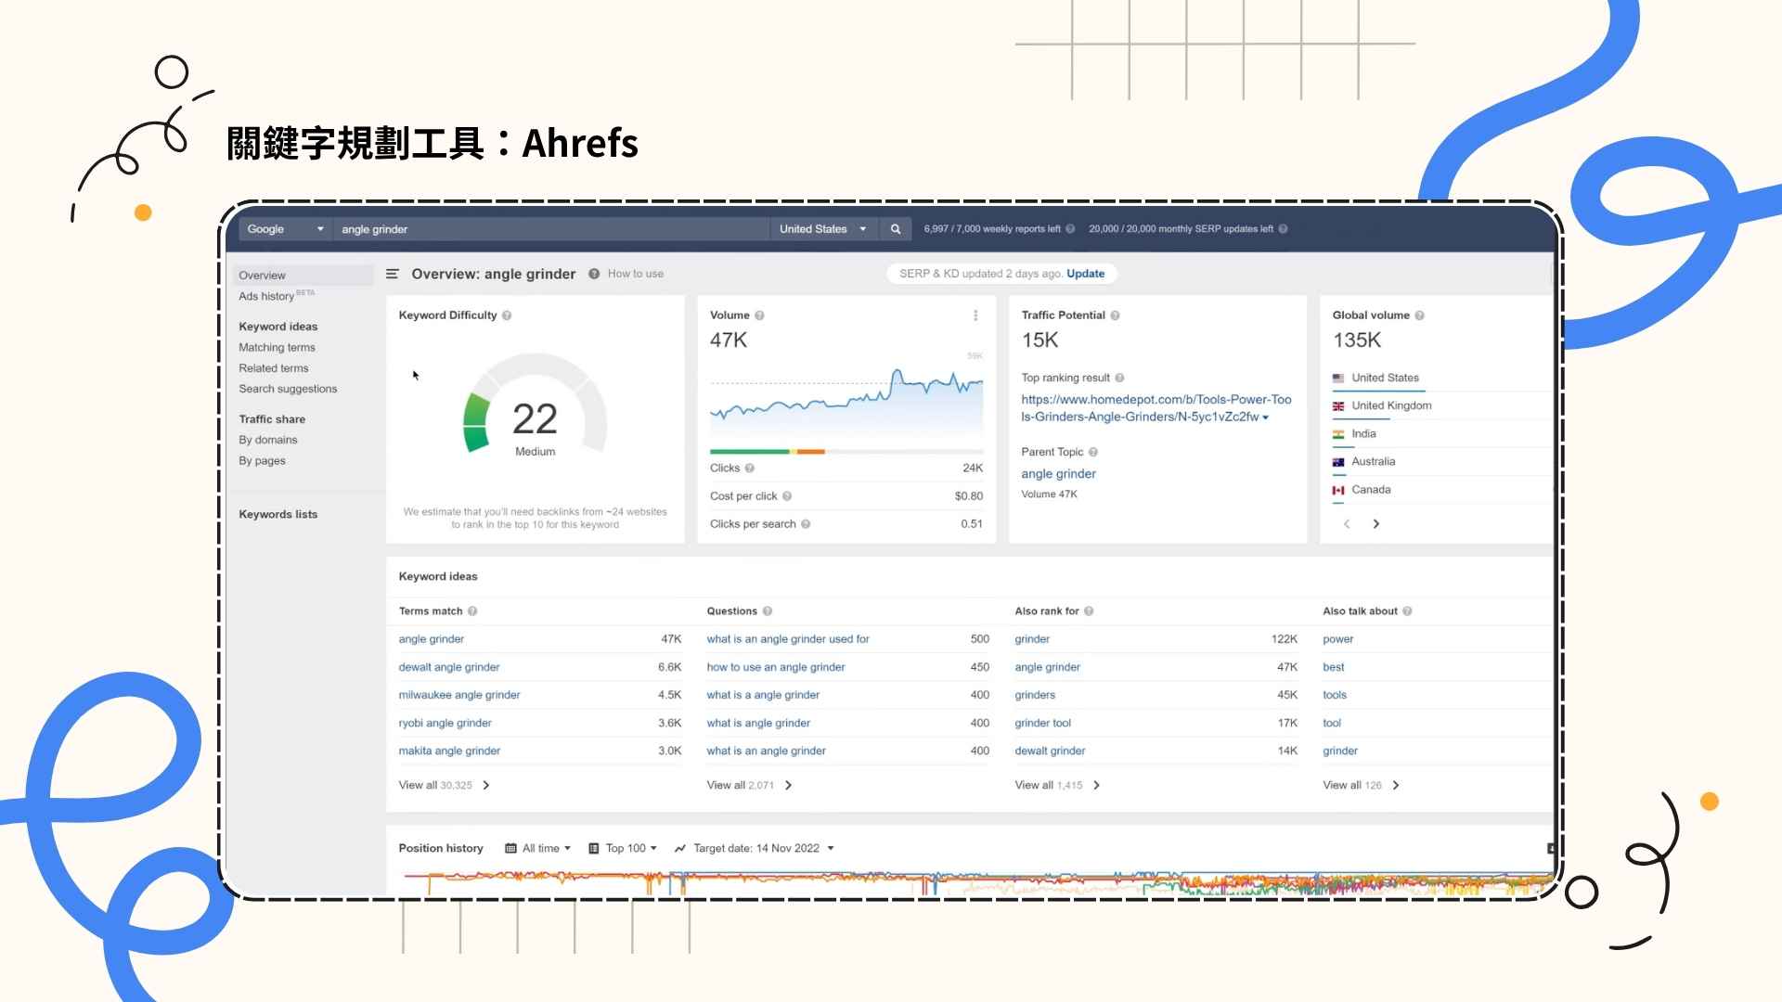Open Matching terms in the sidebar

(277, 347)
